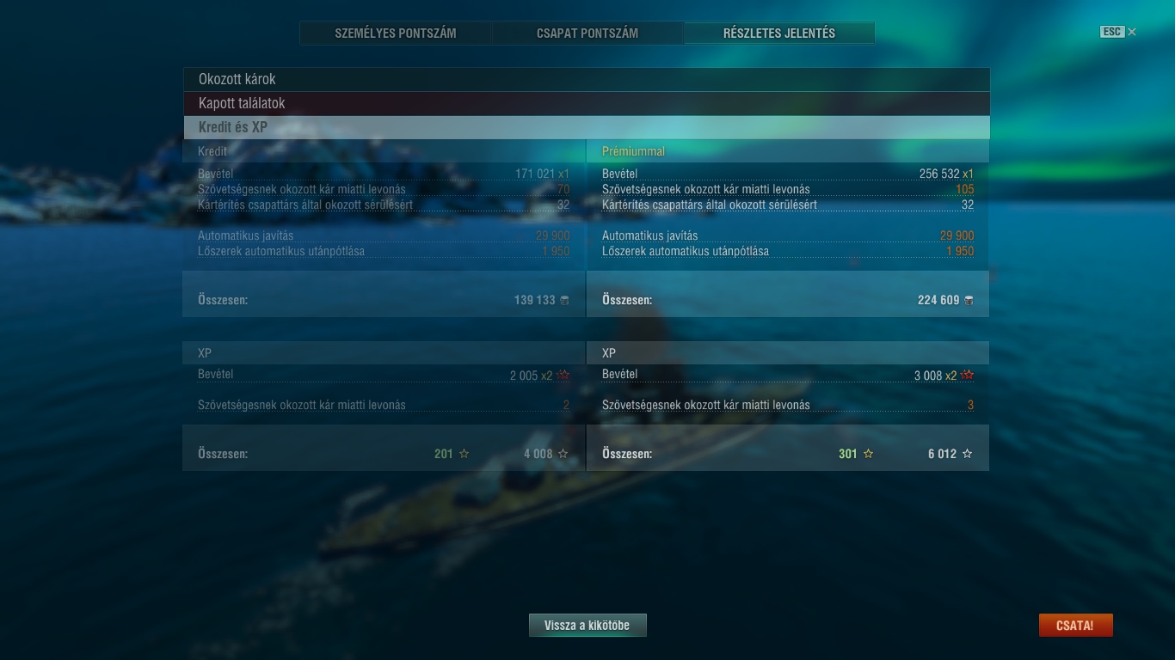The width and height of the screenshot is (1175, 660).
Task: Click the premium Bevétel 256 532 row
Action: 788,174
